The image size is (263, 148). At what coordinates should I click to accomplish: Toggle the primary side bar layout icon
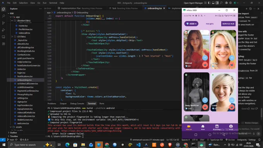(x=209, y=3)
